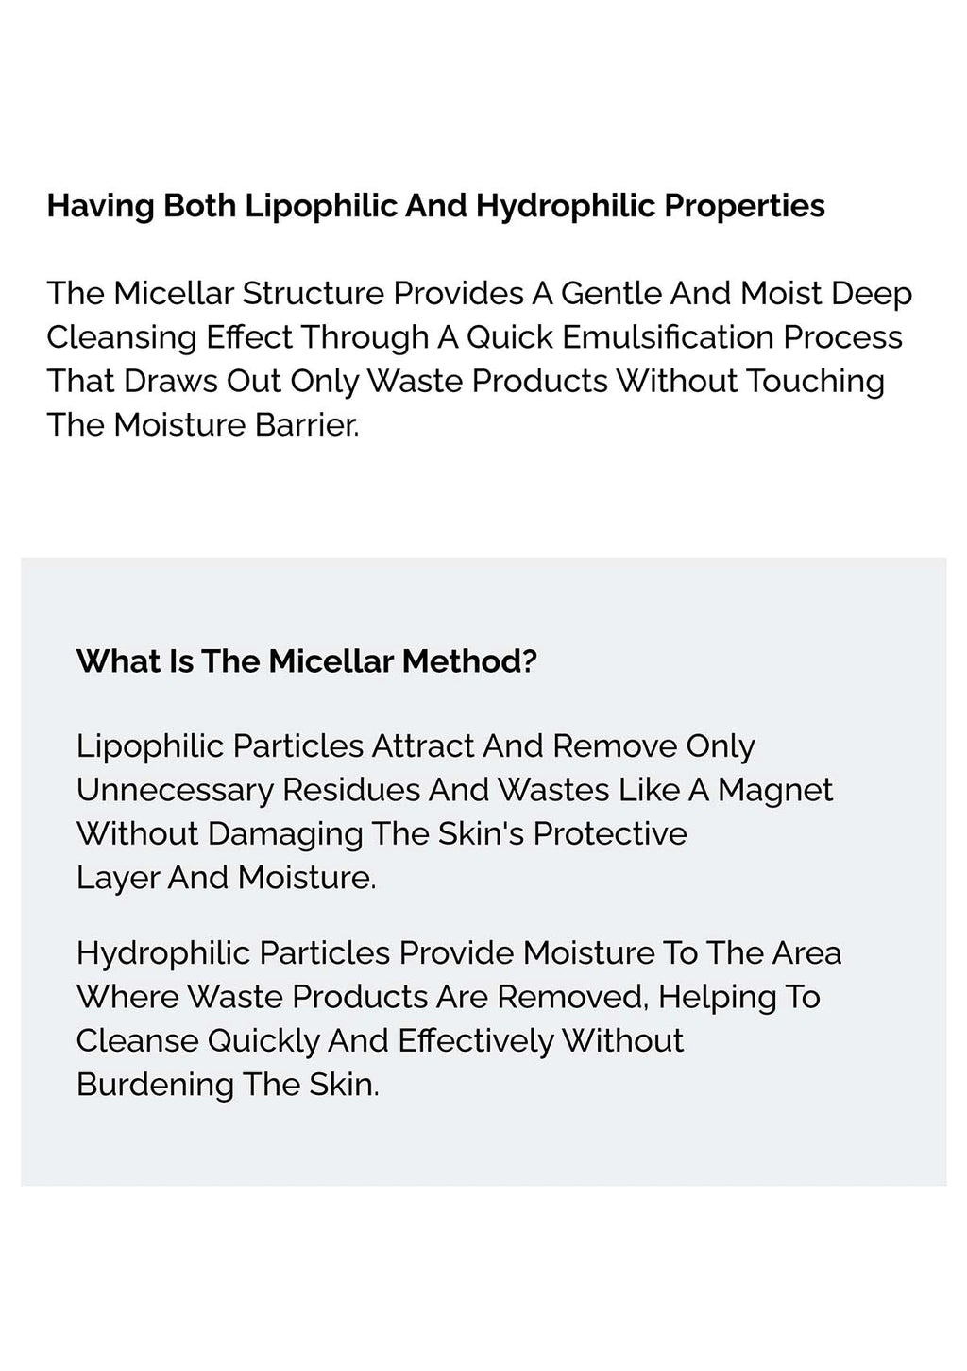Click the line 'Cleanse Quickly And Effectively Without'

coord(380,1040)
